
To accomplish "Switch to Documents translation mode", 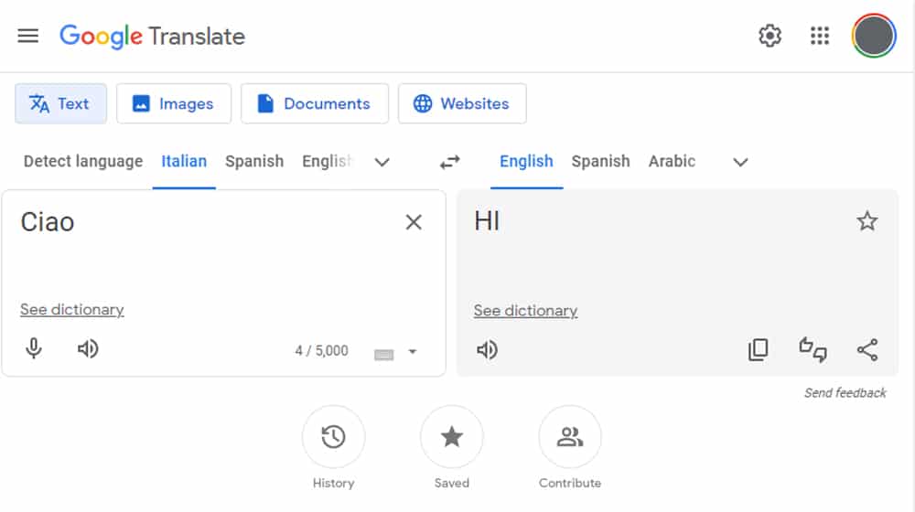I will [315, 104].
